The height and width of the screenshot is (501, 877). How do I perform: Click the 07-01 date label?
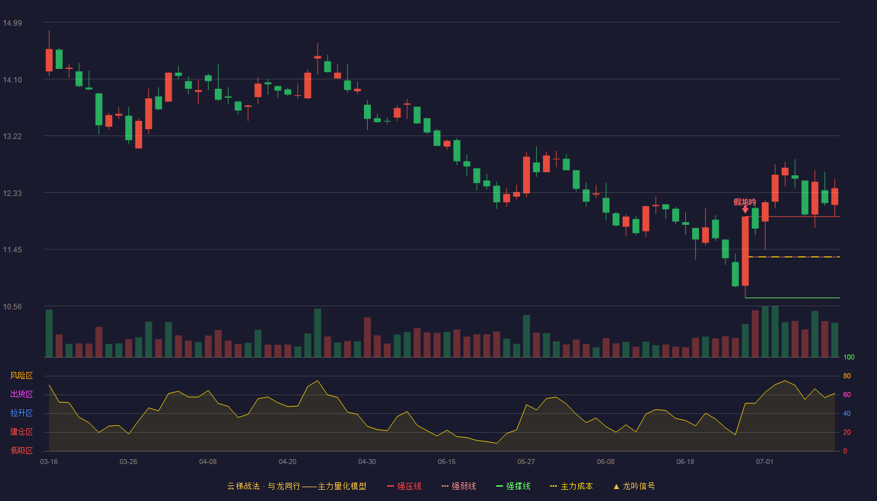click(765, 462)
